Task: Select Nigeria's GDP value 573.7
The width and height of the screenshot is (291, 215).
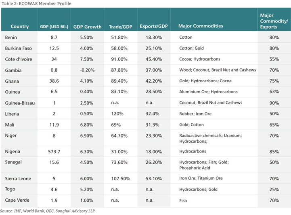Action: click(x=54, y=152)
